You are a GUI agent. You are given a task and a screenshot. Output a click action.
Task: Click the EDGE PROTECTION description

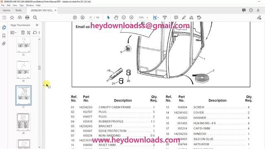pos(112,131)
